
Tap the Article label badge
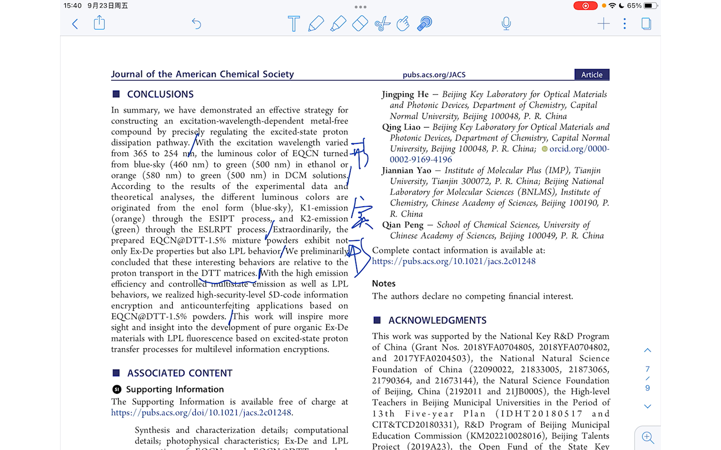(592, 75)
